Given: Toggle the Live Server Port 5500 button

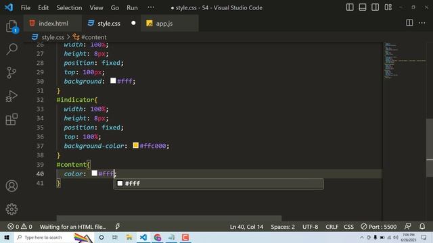Looking at the screenshot, I should tap(379, 227).
